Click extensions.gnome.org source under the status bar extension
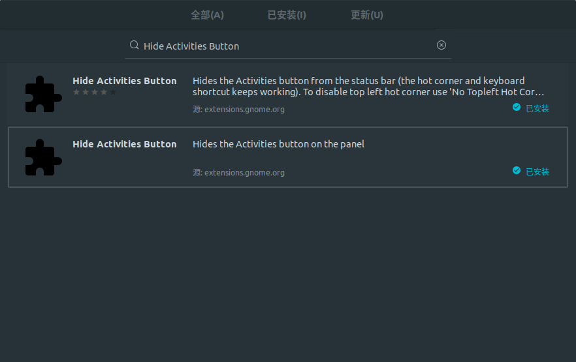 tap(244, 110)
